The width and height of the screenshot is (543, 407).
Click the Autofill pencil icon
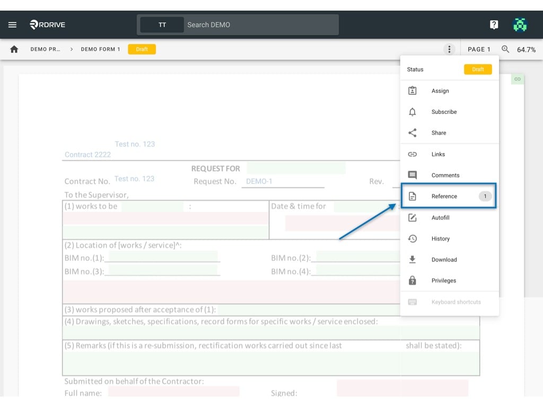tap(412, 217)
